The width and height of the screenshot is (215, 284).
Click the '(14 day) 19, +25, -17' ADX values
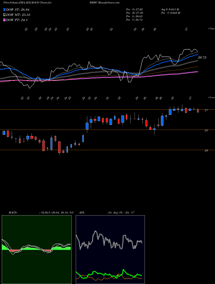121,213
